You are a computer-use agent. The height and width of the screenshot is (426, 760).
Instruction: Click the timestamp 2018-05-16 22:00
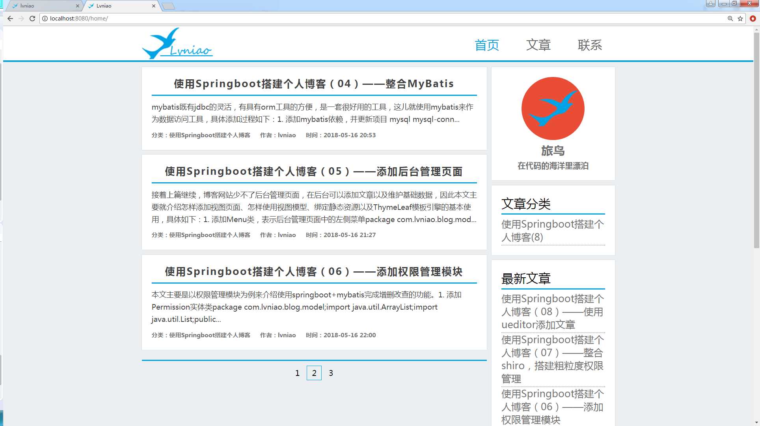pyautogui.click(x=350, y=335)
